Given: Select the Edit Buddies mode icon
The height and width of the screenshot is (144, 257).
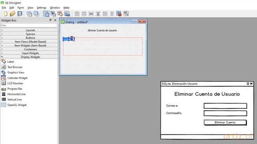Looking at the screenshot, I should 60,14.
